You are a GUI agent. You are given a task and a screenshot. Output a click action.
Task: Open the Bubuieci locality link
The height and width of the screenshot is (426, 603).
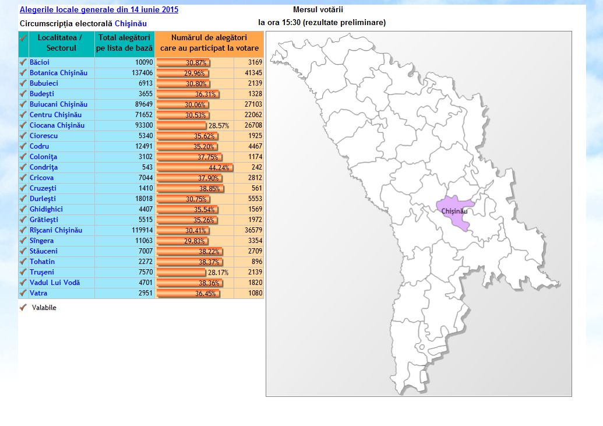(44, 83)
